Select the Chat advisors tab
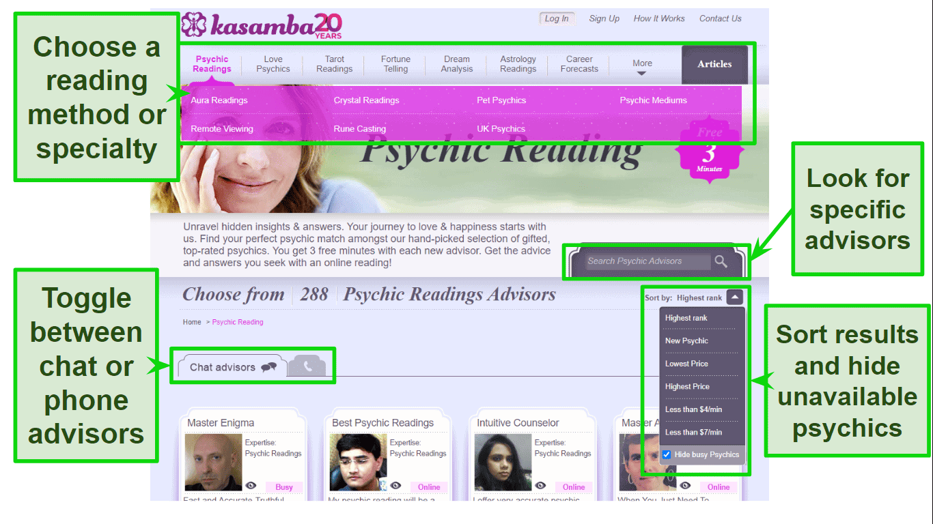The image size is (933, 524). [x=232, y=367]
